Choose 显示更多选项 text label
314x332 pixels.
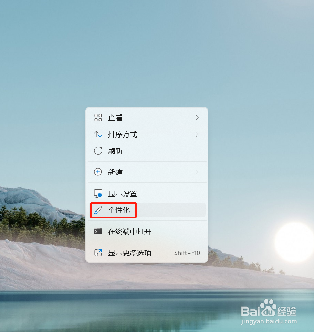(x=130, y=253)
